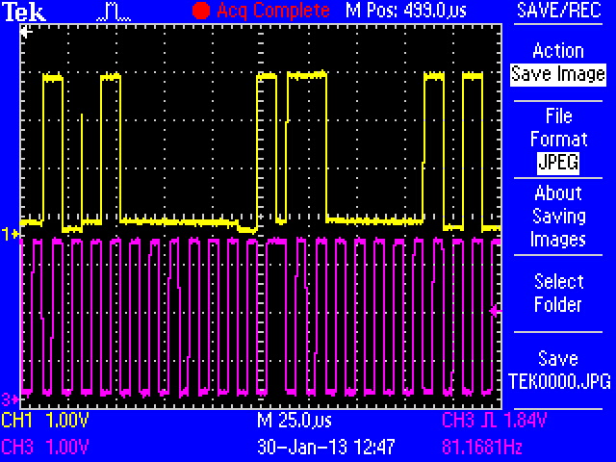The width and height of the screenshot is (616, 462).
Task: Open About Saving Images help
Action: click(558, 217)
